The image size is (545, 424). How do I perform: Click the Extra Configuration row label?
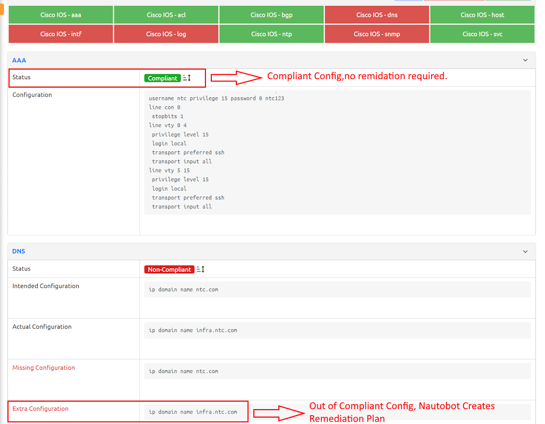[x=40, y=409]
